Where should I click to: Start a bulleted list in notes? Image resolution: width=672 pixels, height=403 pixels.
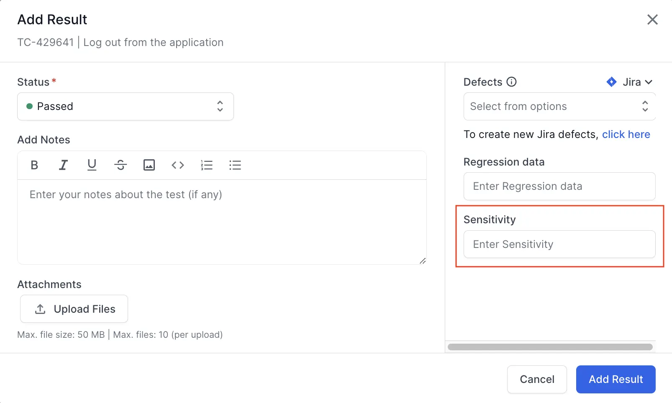coord(235,165)
